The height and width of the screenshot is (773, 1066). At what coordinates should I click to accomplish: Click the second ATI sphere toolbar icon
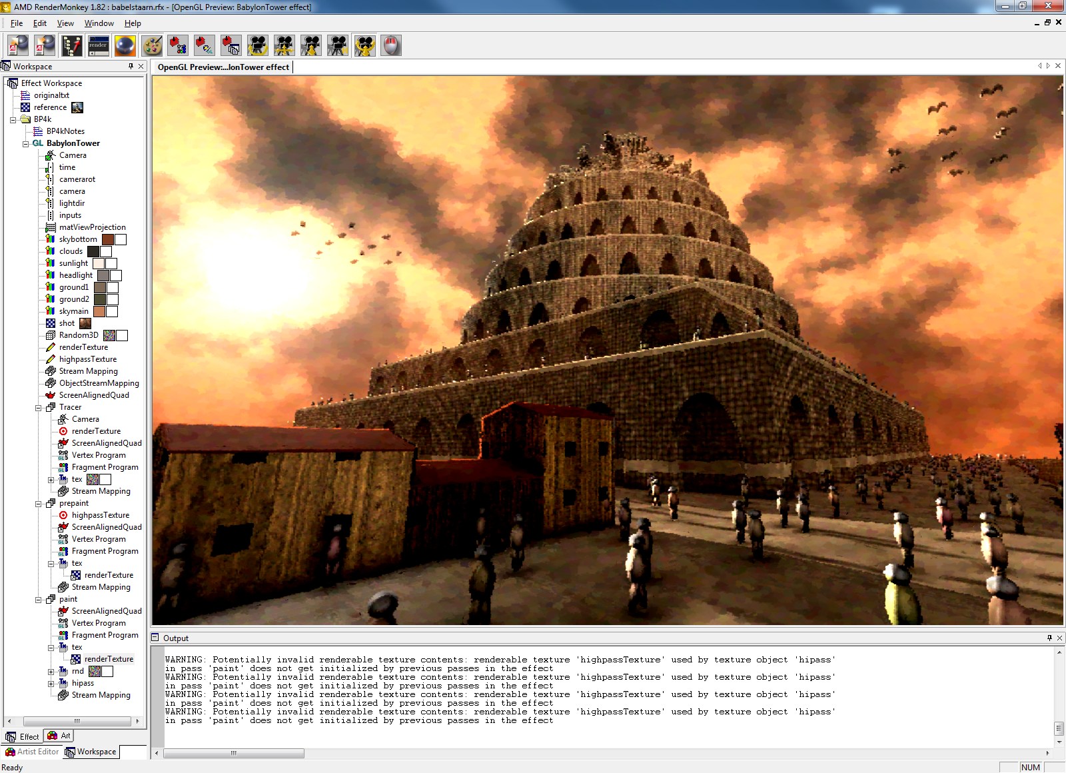(45, 45)
